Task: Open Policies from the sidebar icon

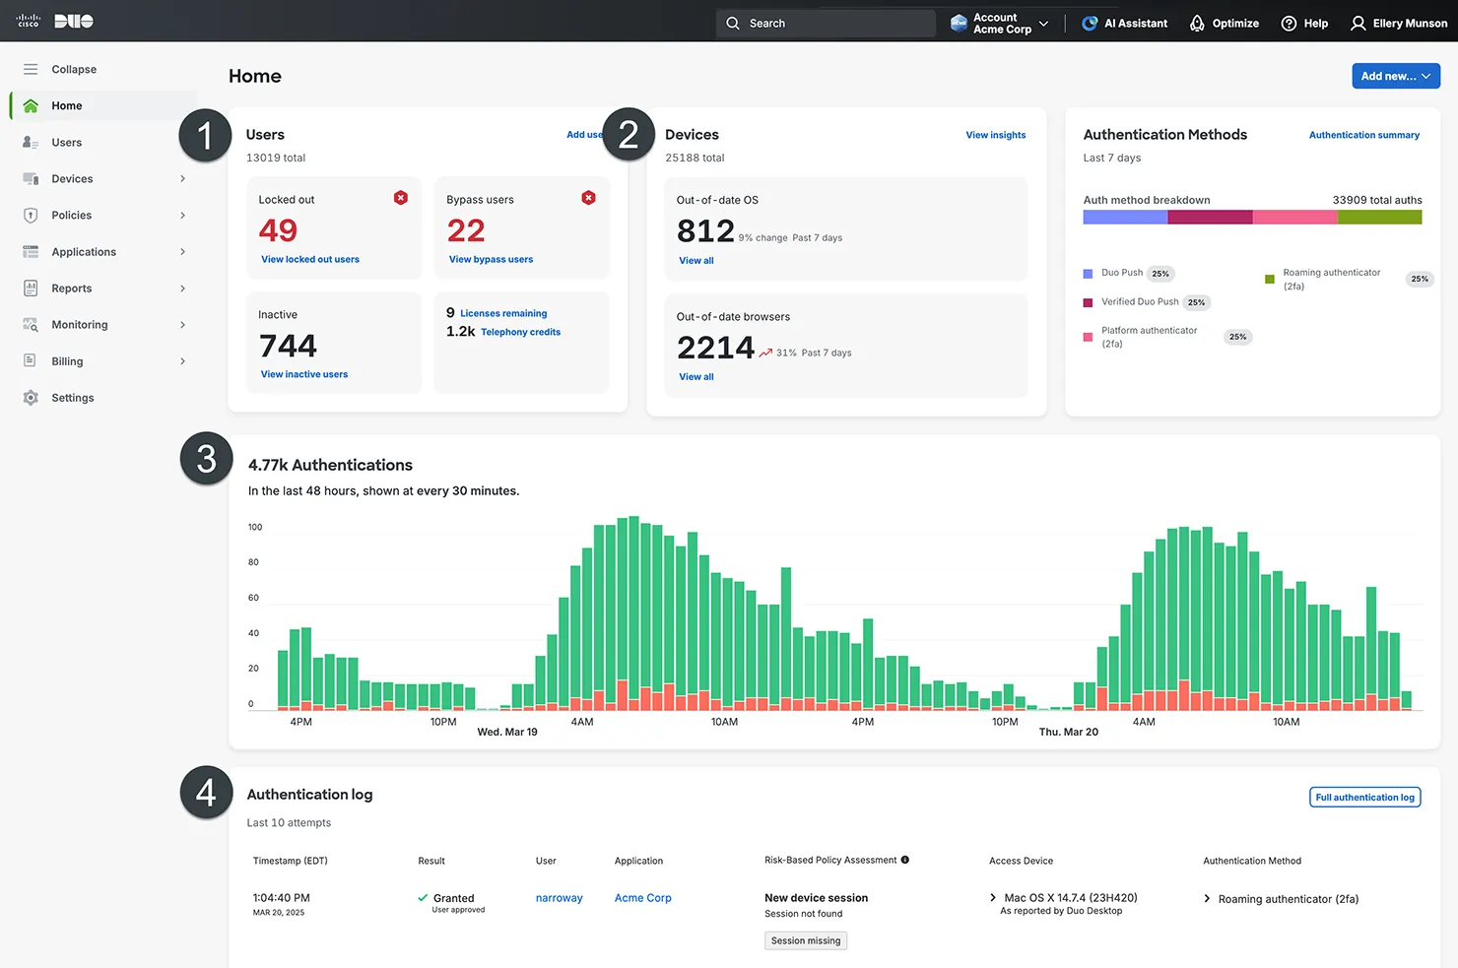Action: click(31, 215)
